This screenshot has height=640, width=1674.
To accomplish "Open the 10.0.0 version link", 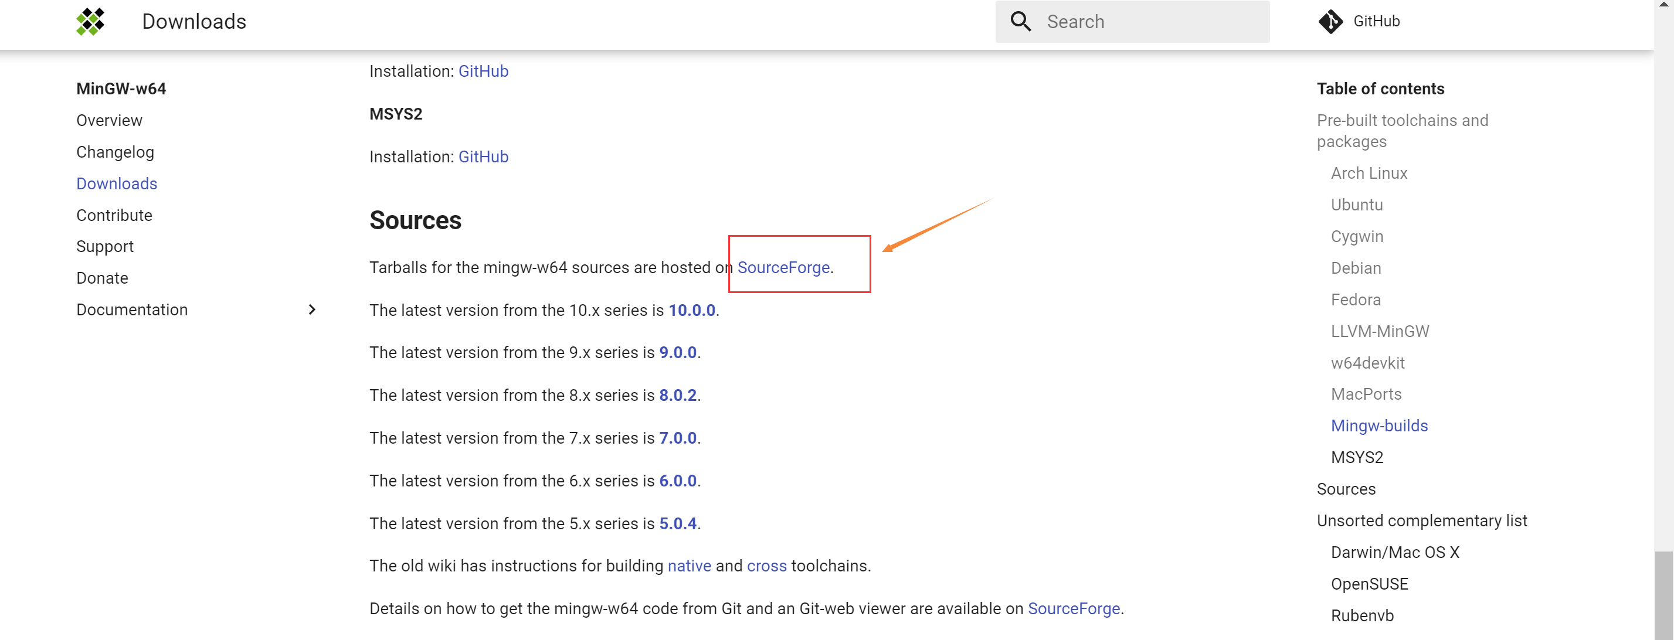I will click(x=691, y=311).
